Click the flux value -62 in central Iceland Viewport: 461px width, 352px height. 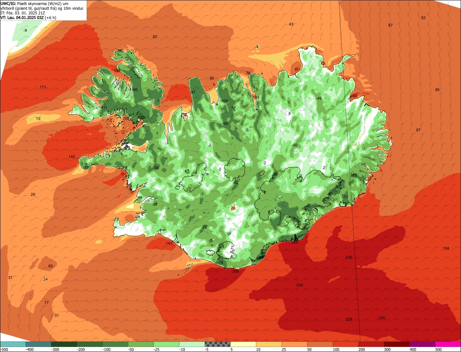(236, 183)
